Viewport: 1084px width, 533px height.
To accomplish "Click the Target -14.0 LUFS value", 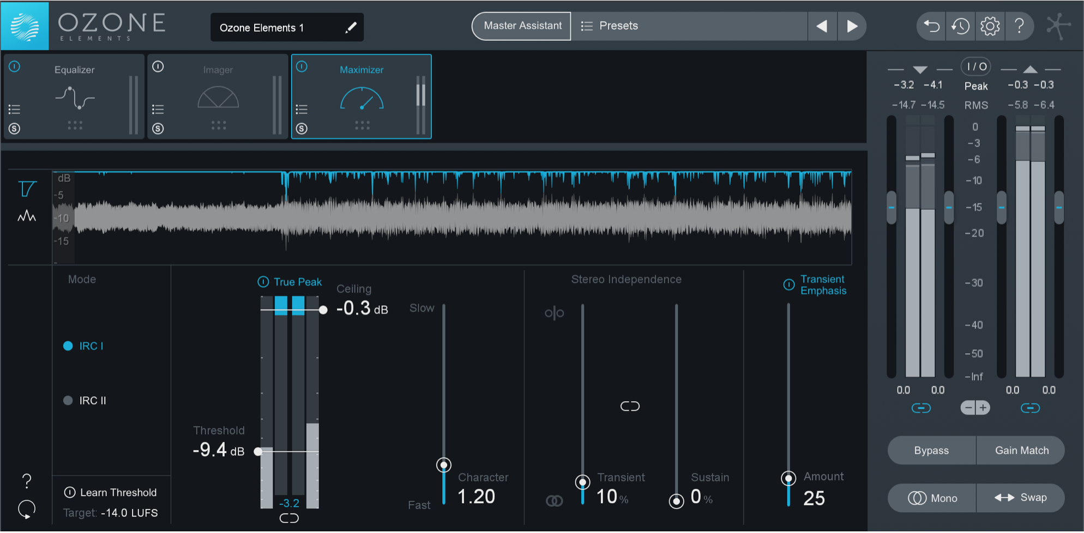I will [x=129, y=513].
